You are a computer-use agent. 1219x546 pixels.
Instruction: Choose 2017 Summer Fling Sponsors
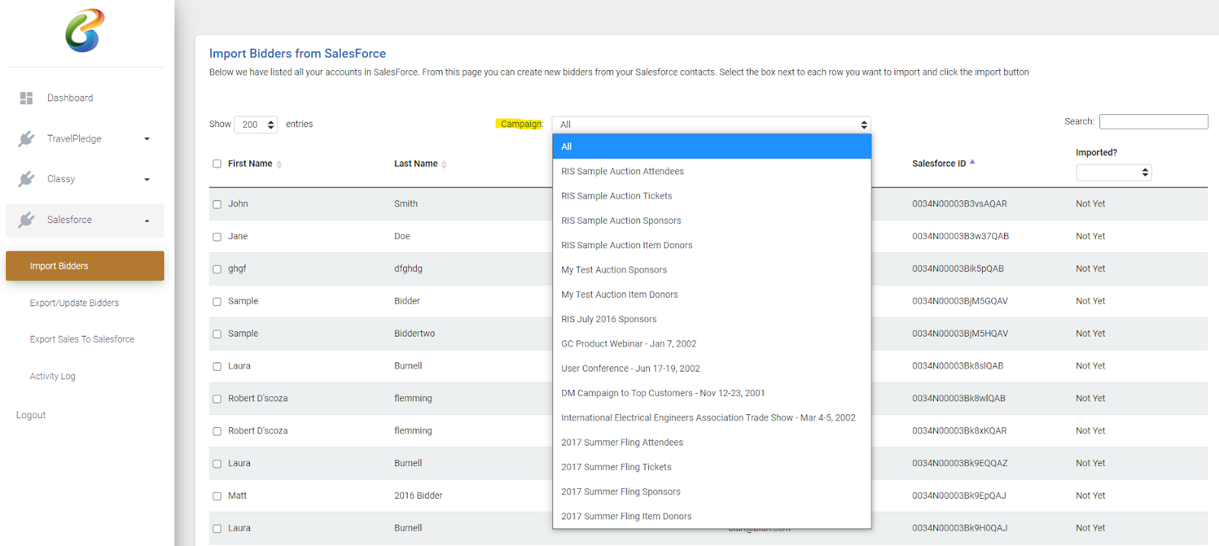coord(712,492)
